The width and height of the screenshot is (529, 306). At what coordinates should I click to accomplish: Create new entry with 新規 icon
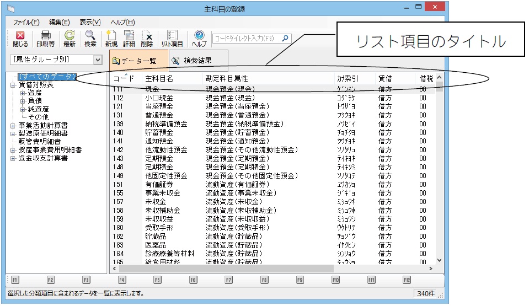[x=111, y=39]
